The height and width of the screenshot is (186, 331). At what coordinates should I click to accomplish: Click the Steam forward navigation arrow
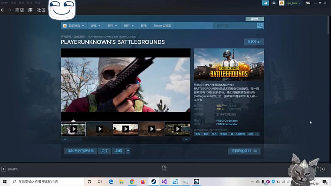(9, 10)
